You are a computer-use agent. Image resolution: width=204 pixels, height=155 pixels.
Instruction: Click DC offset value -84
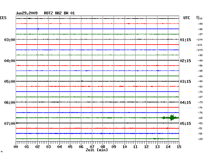click(x=200, y=76)
